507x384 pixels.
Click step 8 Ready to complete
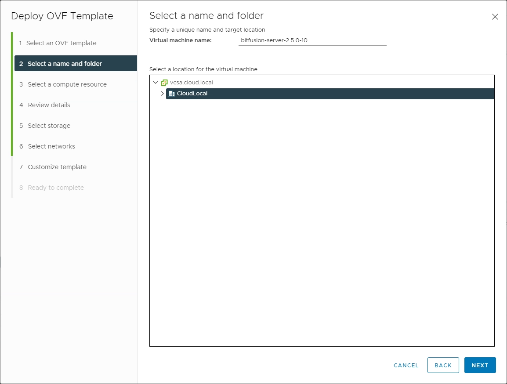(x=52, y=188)
